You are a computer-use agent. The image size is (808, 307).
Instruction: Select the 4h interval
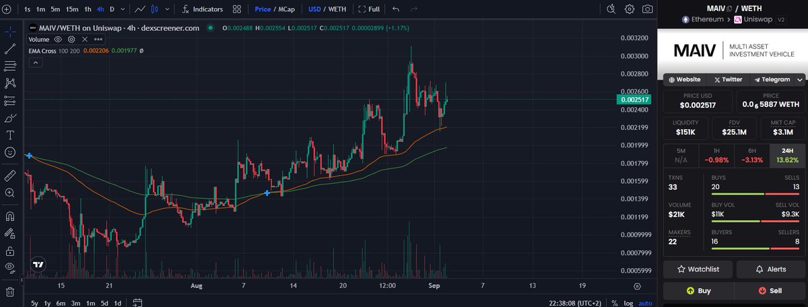(x=100, y=9)
